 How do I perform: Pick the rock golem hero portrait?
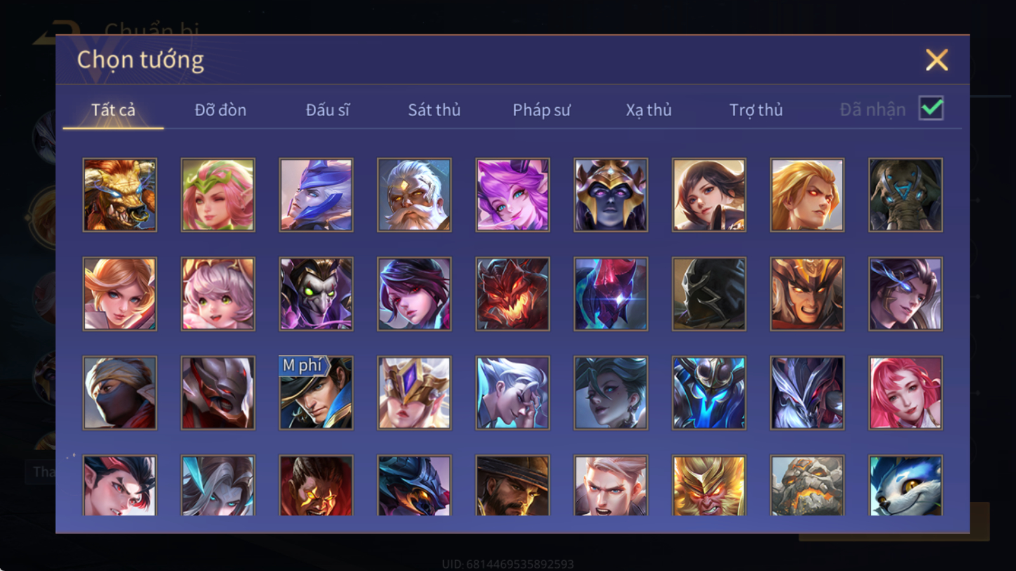807,485
